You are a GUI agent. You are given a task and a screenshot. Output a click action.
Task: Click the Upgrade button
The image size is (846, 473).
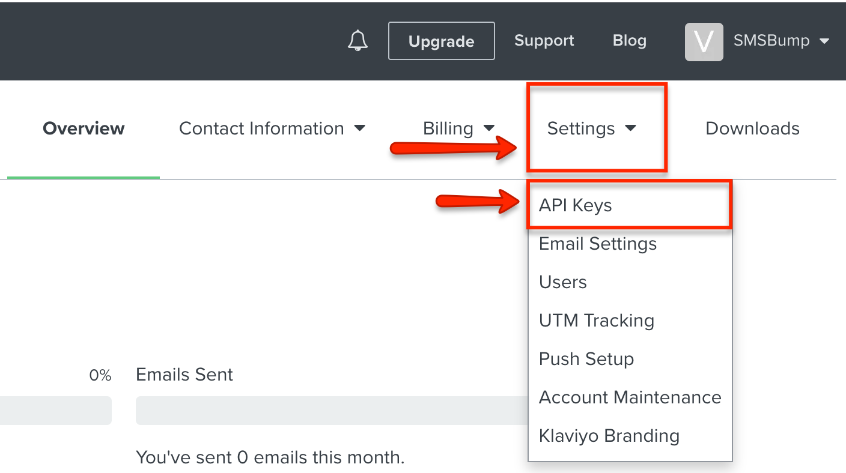click(442, 41)
